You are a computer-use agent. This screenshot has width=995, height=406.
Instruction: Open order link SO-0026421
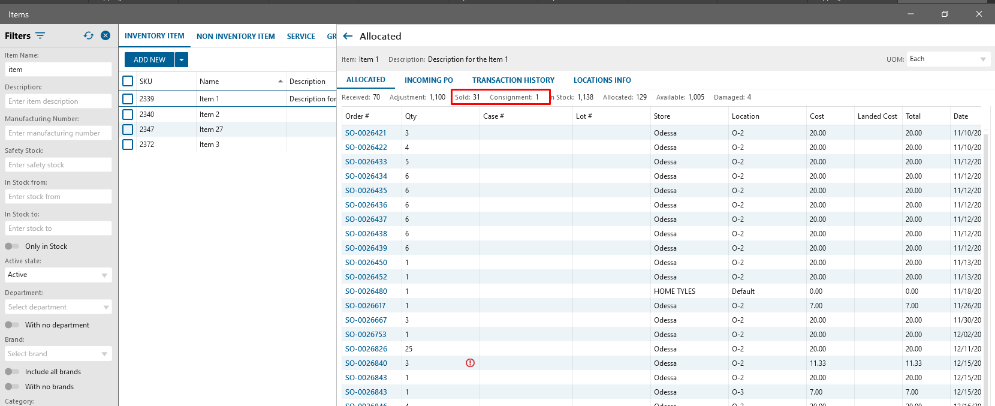click(x=366, y=133)
